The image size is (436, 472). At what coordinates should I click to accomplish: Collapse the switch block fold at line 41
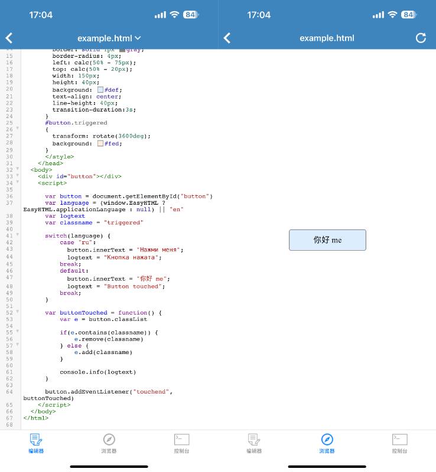pyautogui.click(x=18, y=234)
